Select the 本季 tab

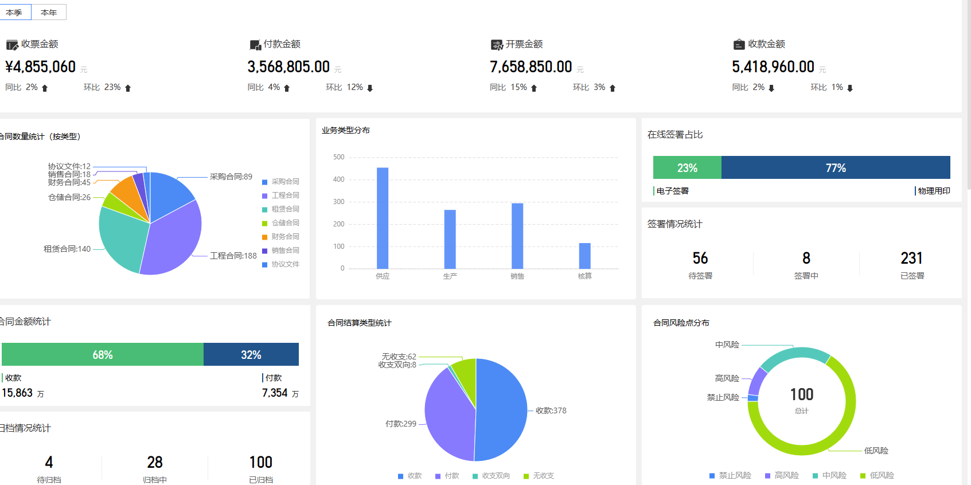click(x=15, y=12)
